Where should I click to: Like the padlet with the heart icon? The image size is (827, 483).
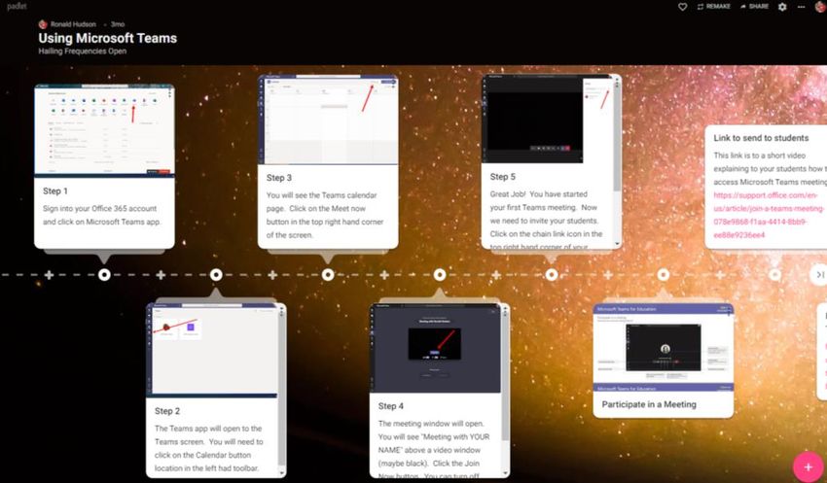pos(682,7)
